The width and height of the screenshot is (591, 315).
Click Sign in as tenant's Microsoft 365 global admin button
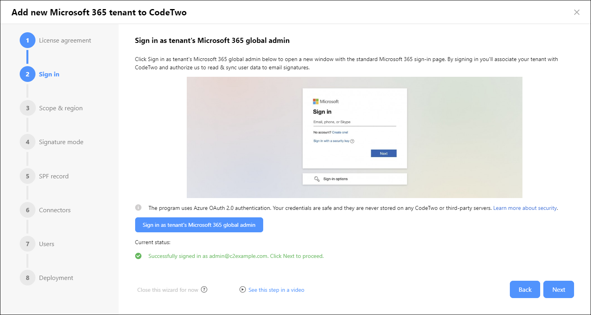click(x=199, y=225)
